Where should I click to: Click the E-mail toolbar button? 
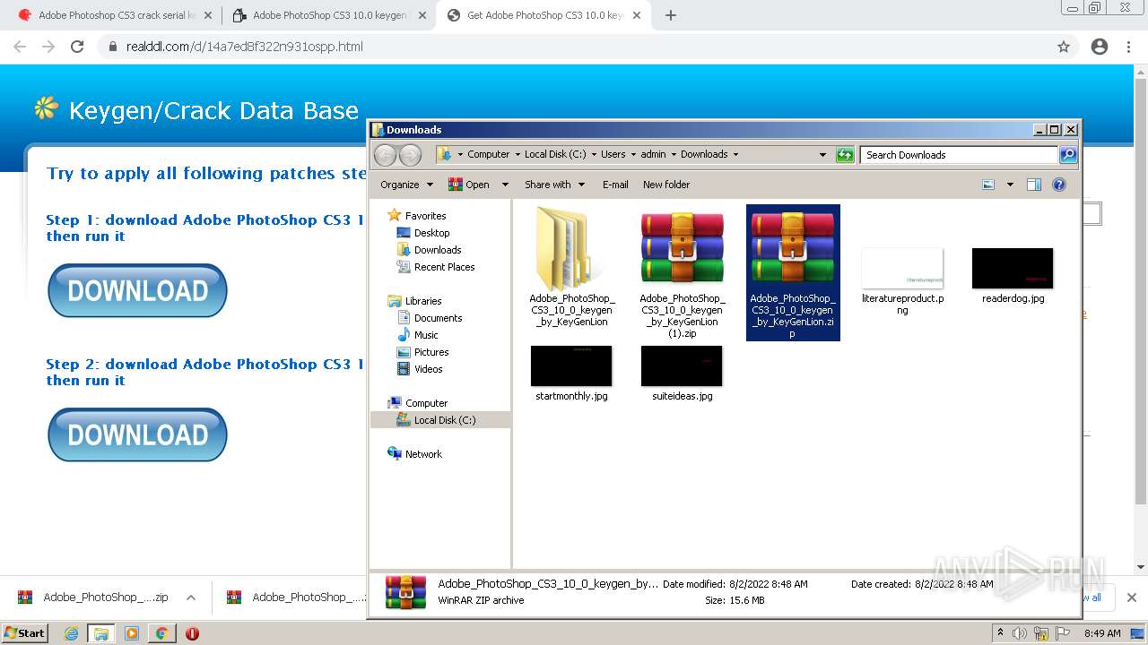tap(615, 185)
